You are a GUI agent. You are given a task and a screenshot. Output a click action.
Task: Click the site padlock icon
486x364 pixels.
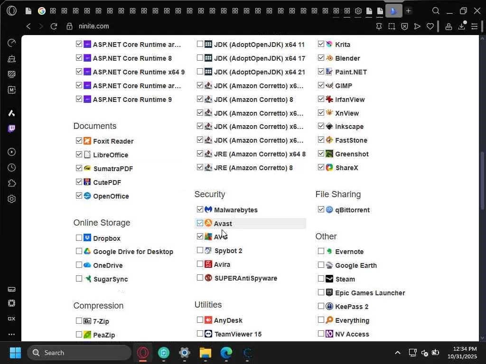click(69, 27)
